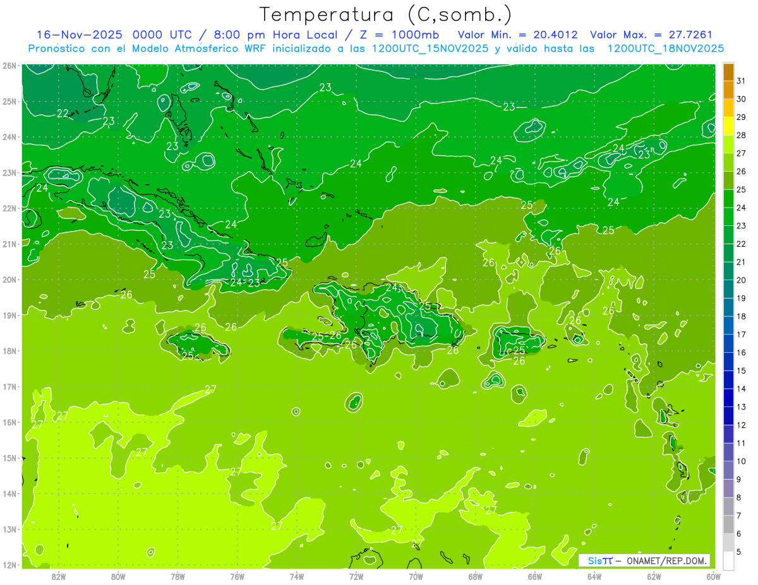758x585 pixels.
Task: Click the 23N latitude axis label
Action: [x=9, y=172]
